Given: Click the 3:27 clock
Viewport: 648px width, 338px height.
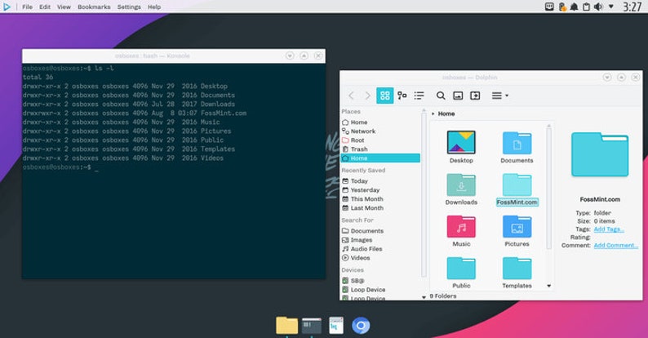Looking at the screenshot, I should coord(632,7).
